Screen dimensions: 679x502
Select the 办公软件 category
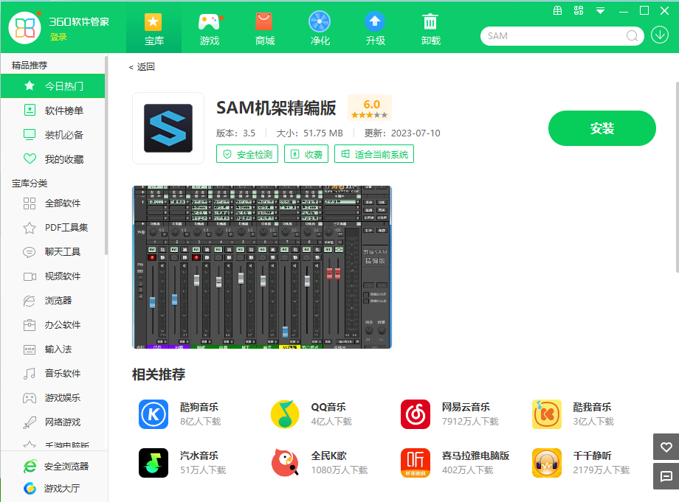pyautogui.click(x=53, y=325)
